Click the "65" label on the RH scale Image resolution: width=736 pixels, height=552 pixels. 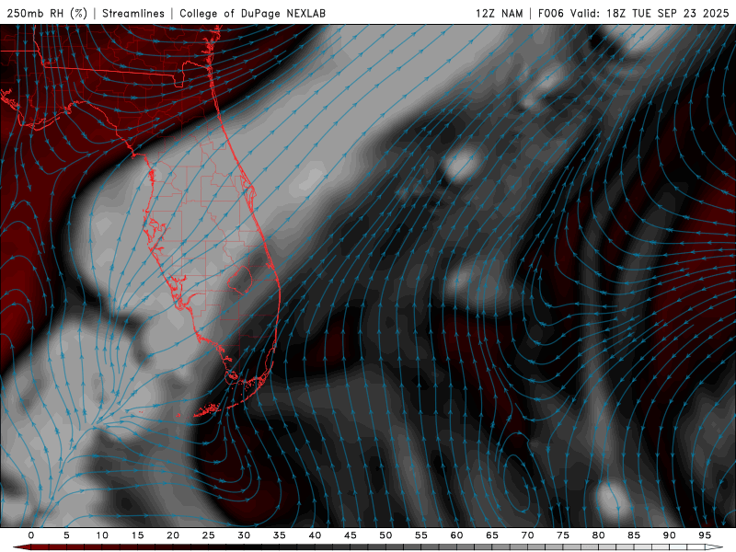click(x=492, y=535)
